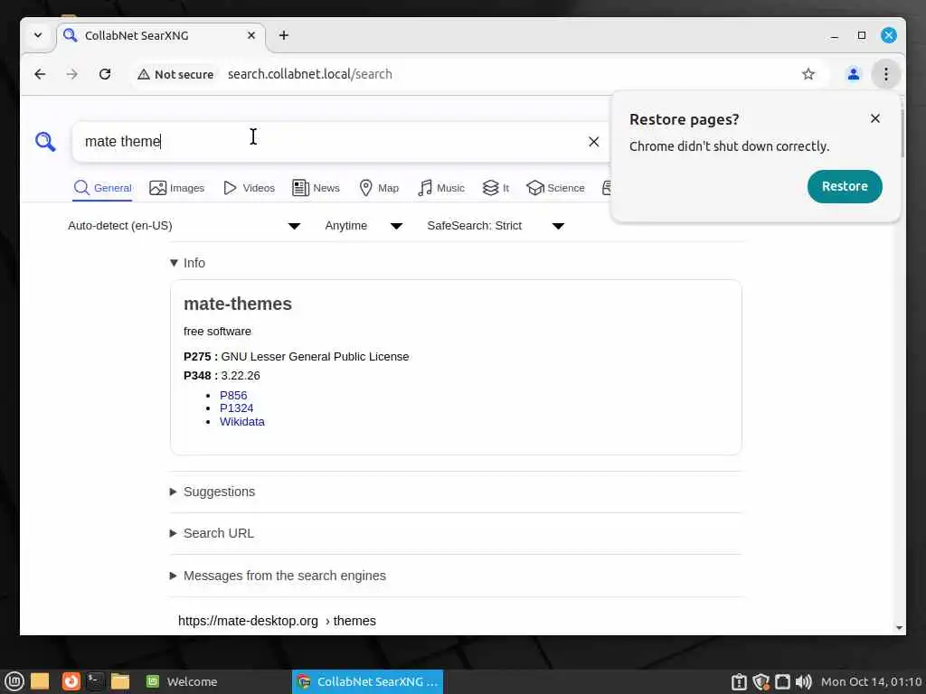The height and width of the screenshot is (694, 926).
Task: Click the browser forward arrow
Action: [72, 74]
